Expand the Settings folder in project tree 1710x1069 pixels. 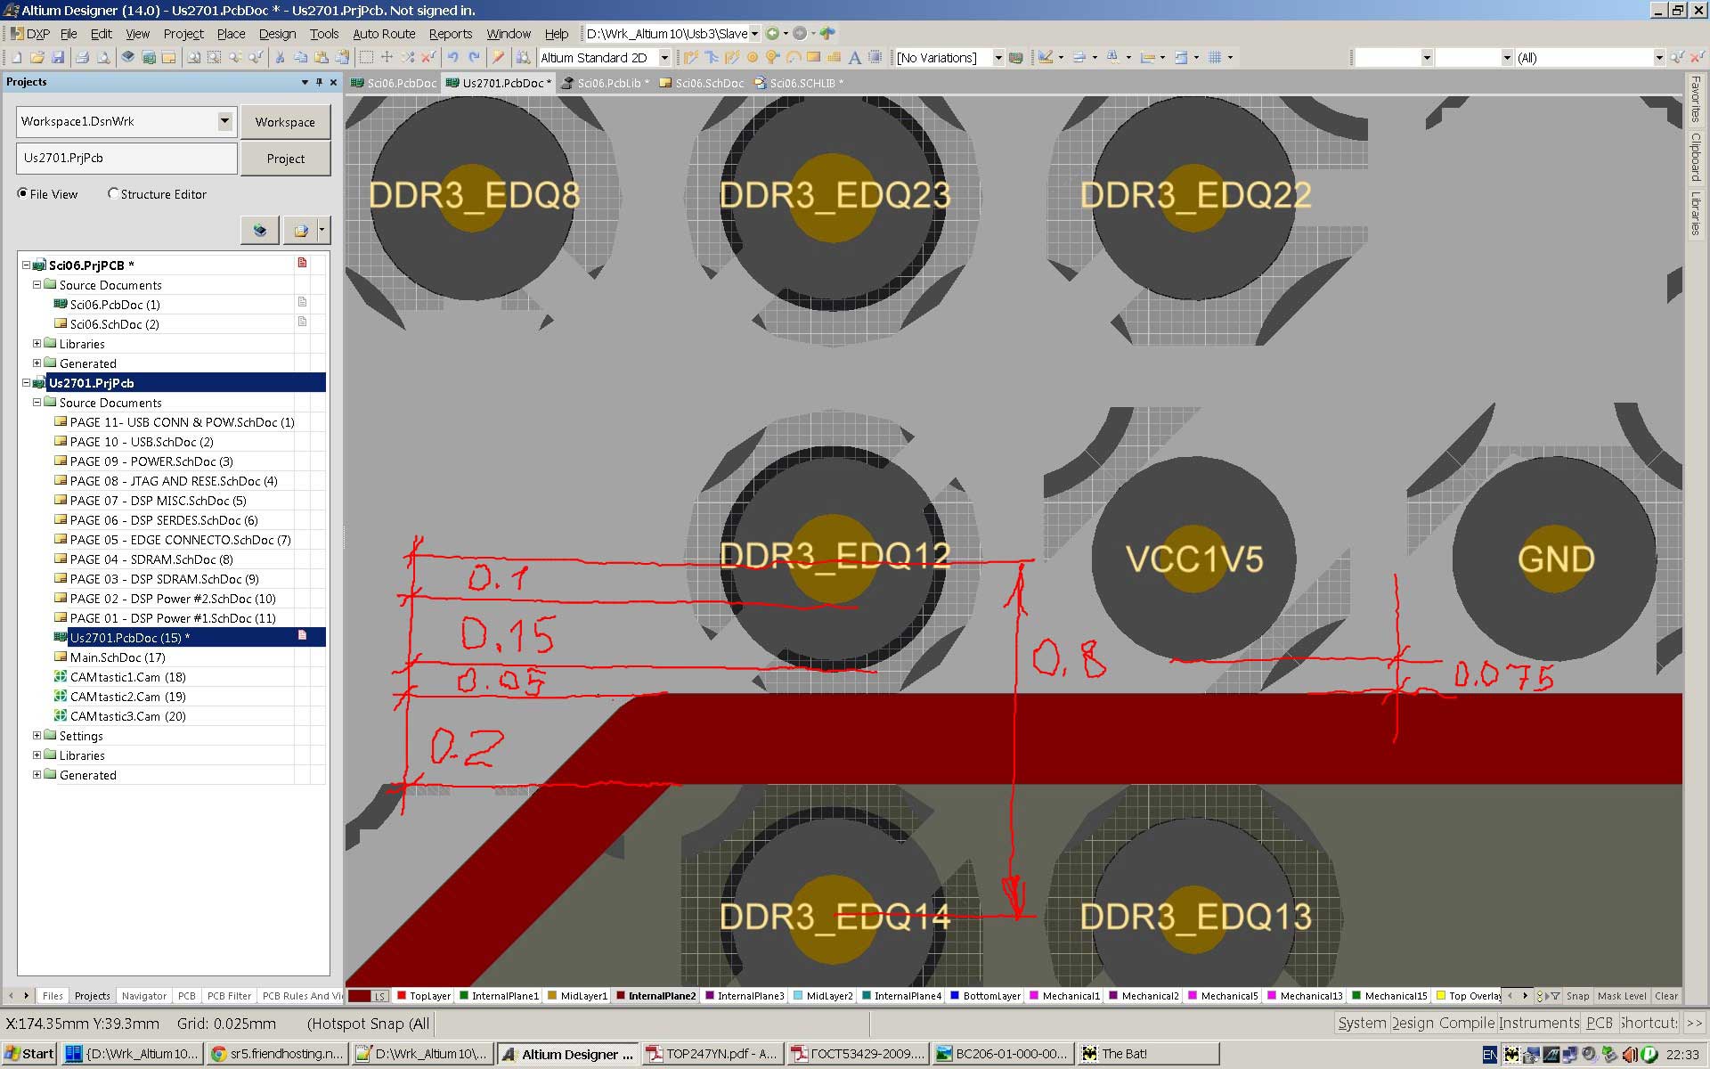(37, 736)
